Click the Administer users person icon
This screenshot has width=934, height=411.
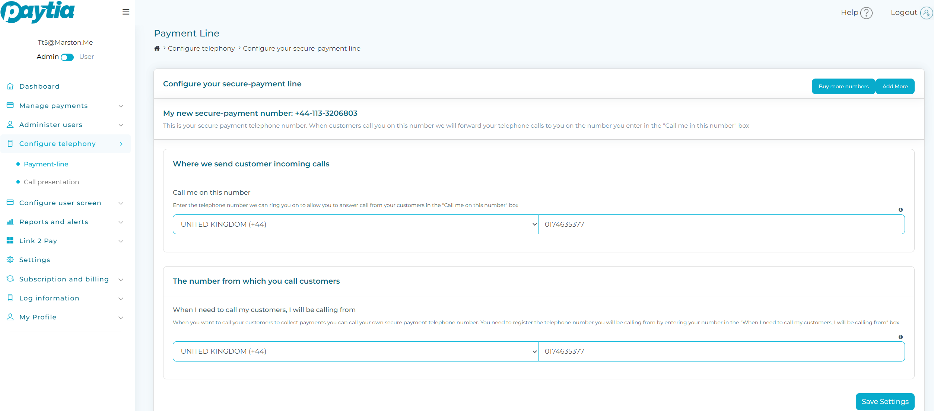pos(10,124)
